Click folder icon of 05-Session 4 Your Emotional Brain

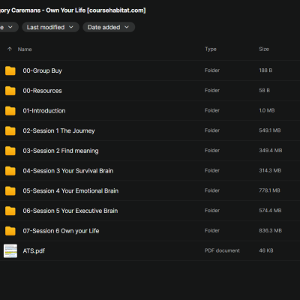(x=10, y=190)
